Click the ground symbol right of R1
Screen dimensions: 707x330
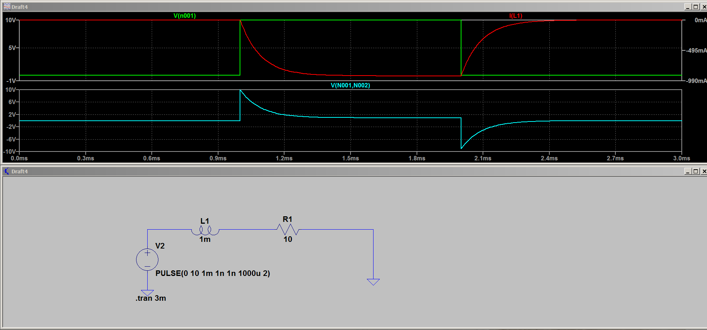373,282
